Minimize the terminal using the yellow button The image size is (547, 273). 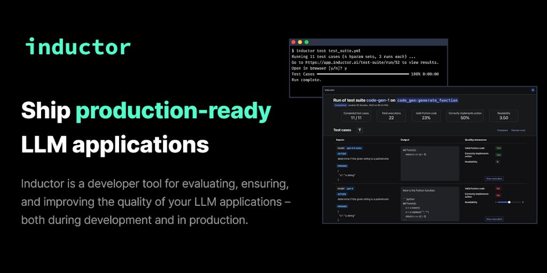[300, 42]
